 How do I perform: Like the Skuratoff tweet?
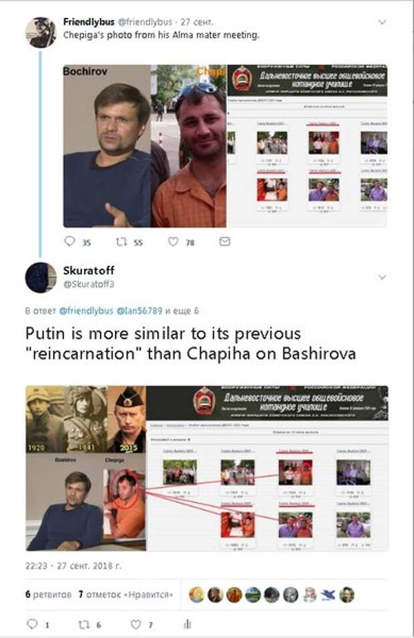pyautogui.click(x=136, y=624)
